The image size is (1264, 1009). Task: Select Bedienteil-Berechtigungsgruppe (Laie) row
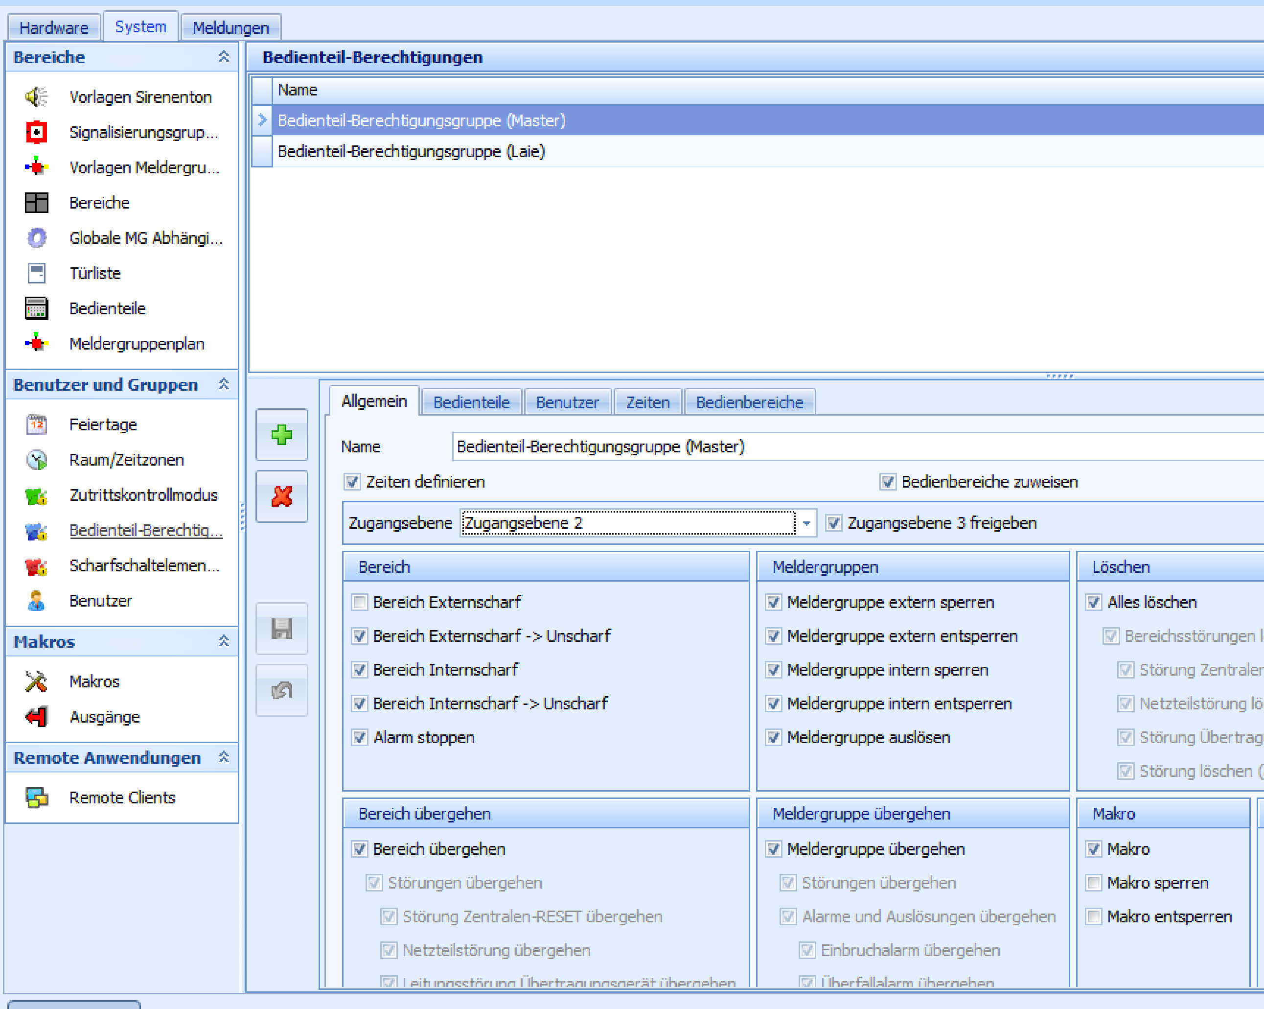pos(411,152)
